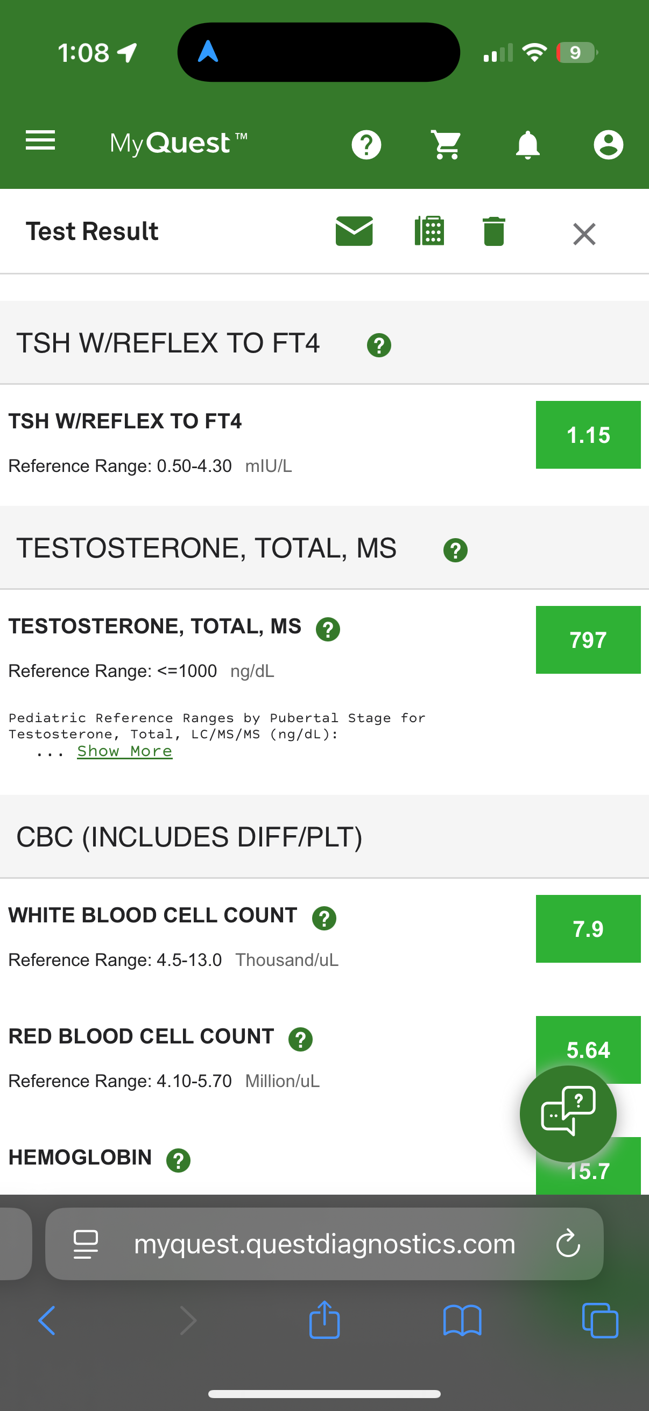Tap the myquest.questdiagnostics.com address bar
The image size is (649, 1411).
(324, 1244)
